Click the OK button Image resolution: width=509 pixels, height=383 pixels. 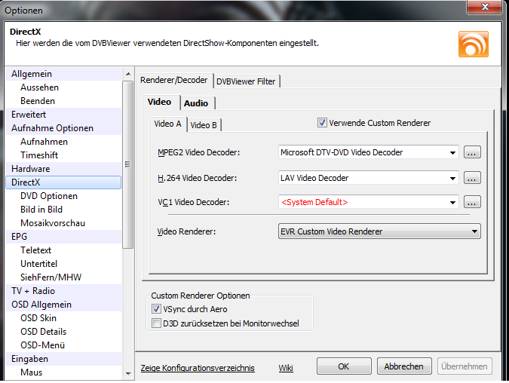(x=343, y=366)
